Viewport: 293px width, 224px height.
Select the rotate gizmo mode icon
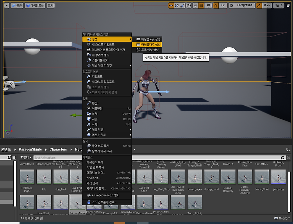pos(177,5)
